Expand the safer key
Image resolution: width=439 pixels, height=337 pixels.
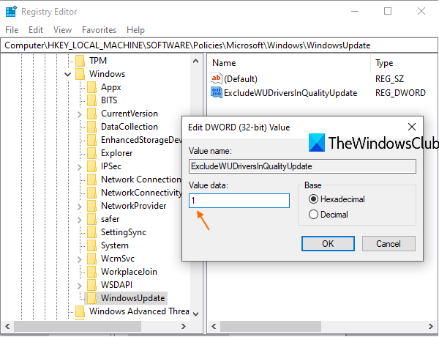pyautogui.click(x=80, y=220)
